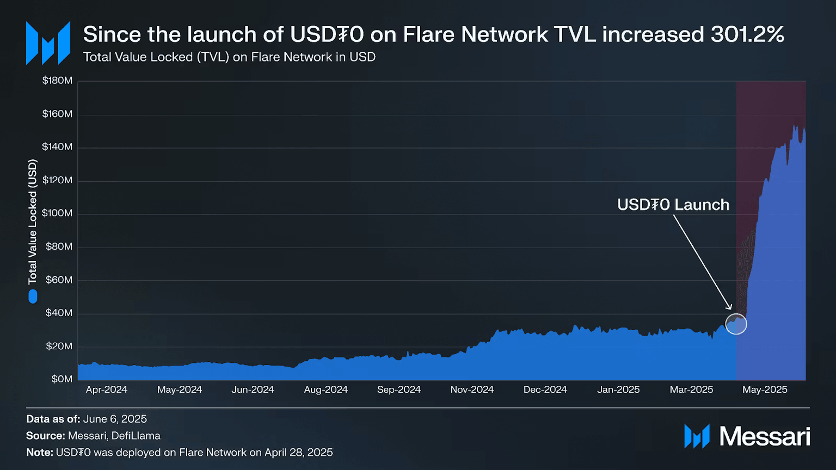This screenshot has height=470, width=836.
Task: Click the "$120M" y-axis label
Action: pyautogui.click(x=57, y=180)
